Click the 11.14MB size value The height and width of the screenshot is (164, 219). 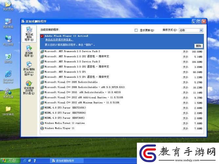[198, 93]
